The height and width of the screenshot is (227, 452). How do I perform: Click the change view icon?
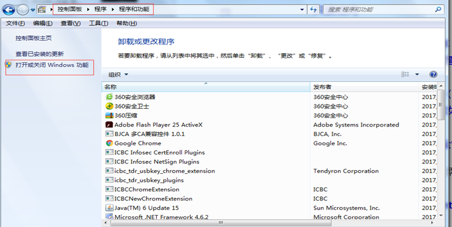pos(405,75)
